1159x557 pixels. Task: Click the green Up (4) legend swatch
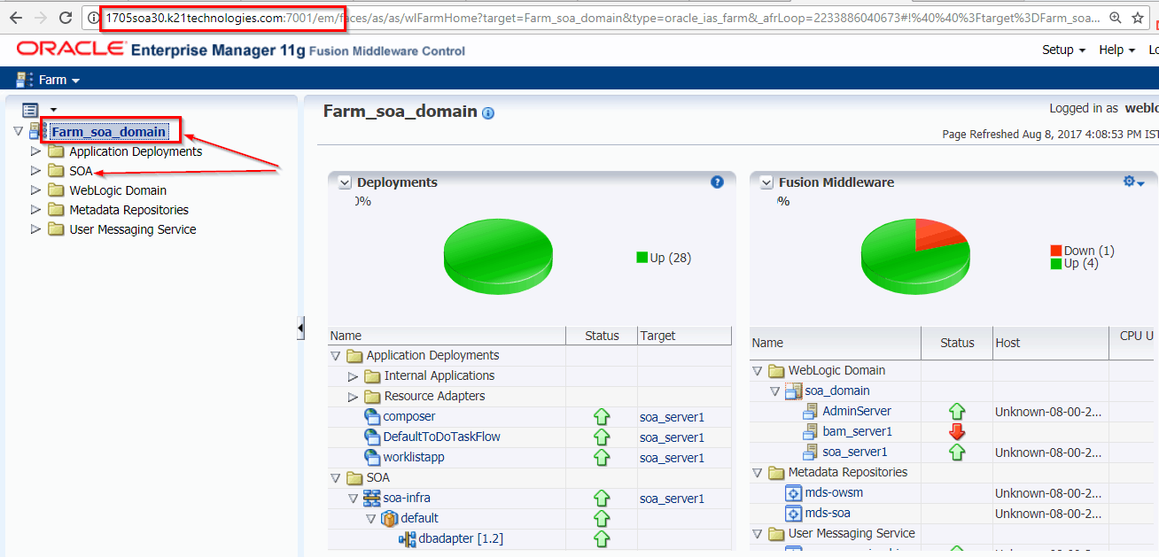[x=1056, y=263]
